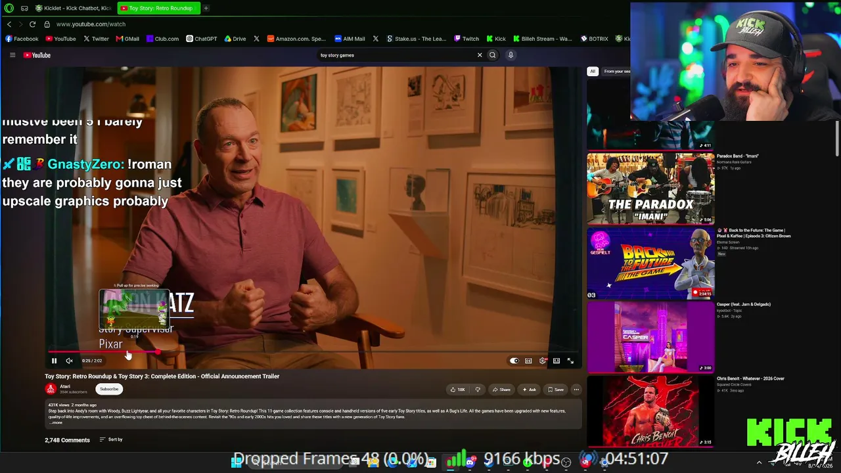Show hidden icons in system tray
Image resolution: width=841 pixels, height=473 pixels.
point(759,462)
